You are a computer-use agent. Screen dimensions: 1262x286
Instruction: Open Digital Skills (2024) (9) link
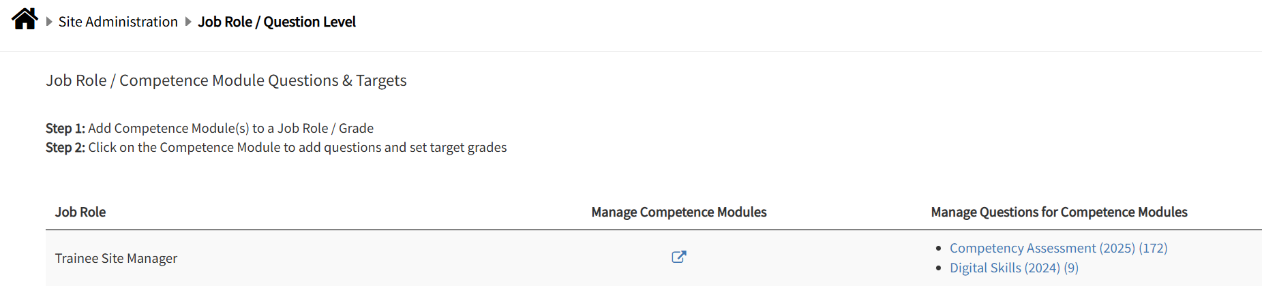1014,268
